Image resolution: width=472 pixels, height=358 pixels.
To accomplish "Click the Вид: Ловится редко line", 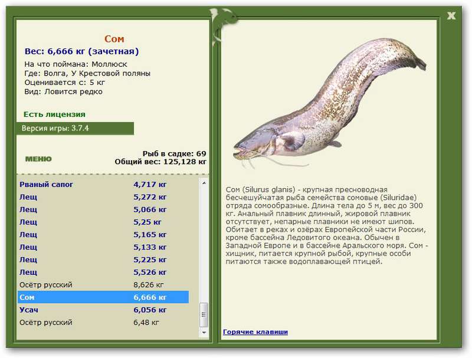I will point(64,91).
